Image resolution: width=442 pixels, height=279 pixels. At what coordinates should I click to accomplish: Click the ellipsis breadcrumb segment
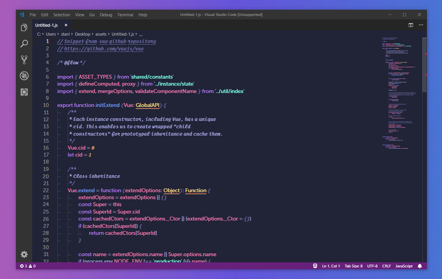[x=140, y=34]
